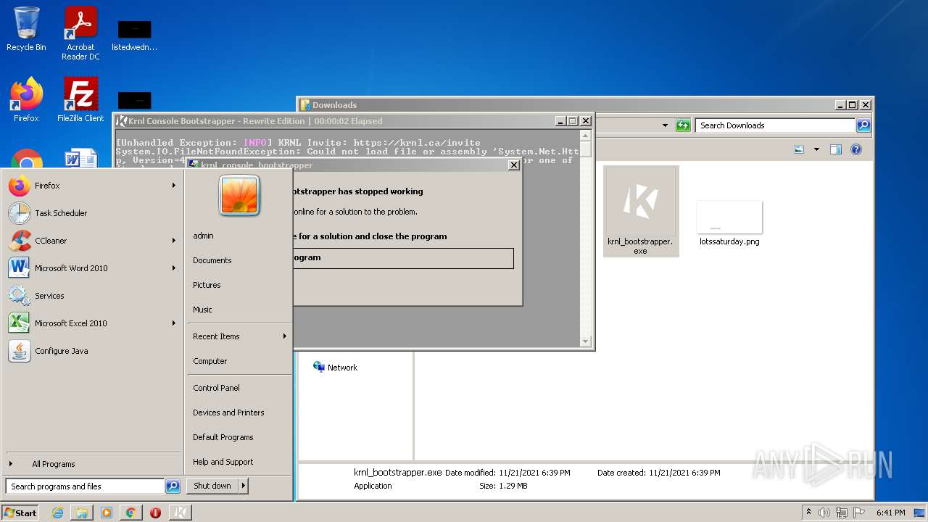Open Help and Support
Viewport: 928px width, 522px height.
click(x=223, y=462)
